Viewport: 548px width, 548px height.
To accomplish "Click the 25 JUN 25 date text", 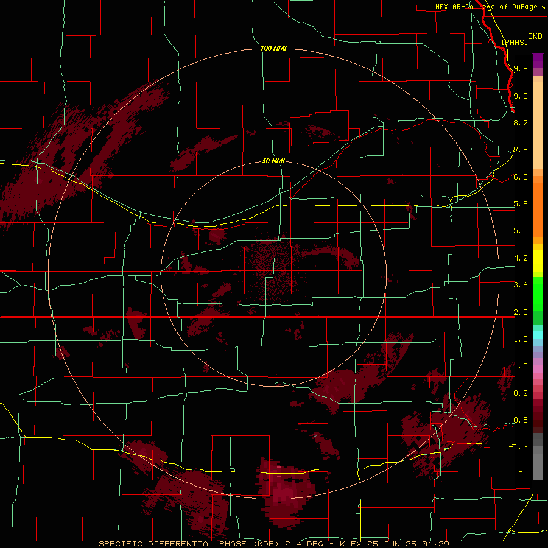I will [x=392, y=544].
